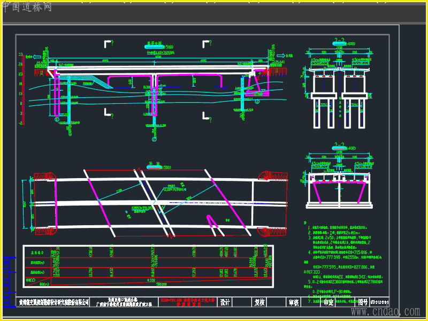Click elevation scale value 18
428x321 pixels.
[x=20, y=84]
